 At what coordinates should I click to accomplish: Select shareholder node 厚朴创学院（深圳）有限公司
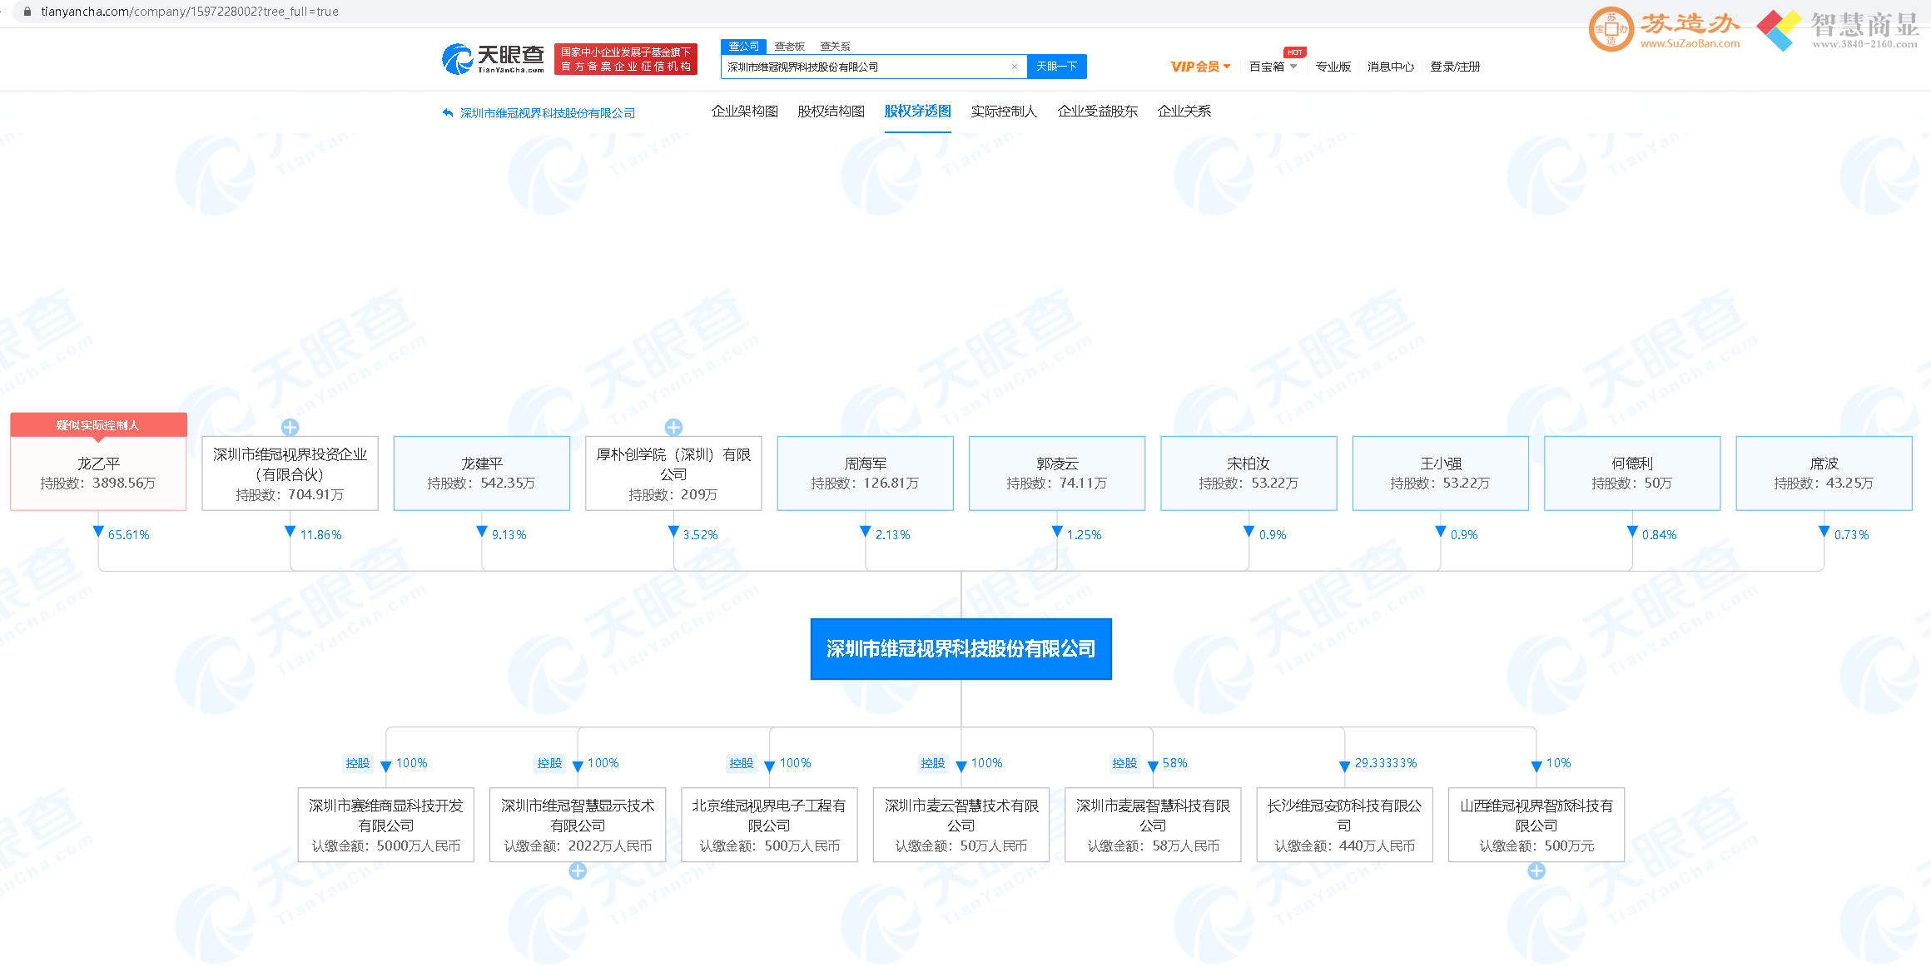(673, 473)
